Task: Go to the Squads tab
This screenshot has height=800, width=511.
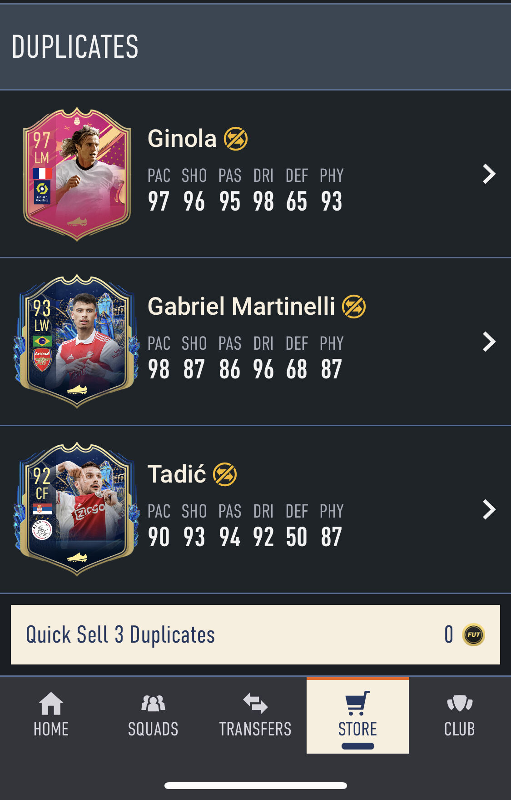Action: coord(153,715)
